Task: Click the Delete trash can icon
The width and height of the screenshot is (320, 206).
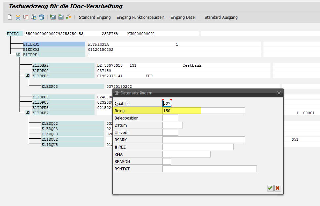Action: [42, 17]
